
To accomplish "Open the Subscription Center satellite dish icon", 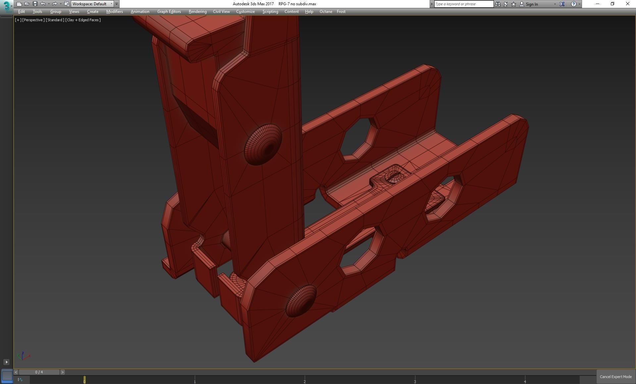I will tap(506, 4).
